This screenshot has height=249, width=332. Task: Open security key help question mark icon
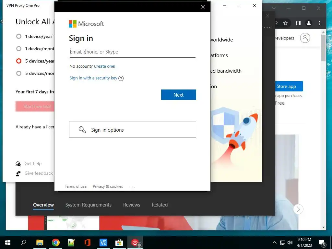click(x=121, y=78)
